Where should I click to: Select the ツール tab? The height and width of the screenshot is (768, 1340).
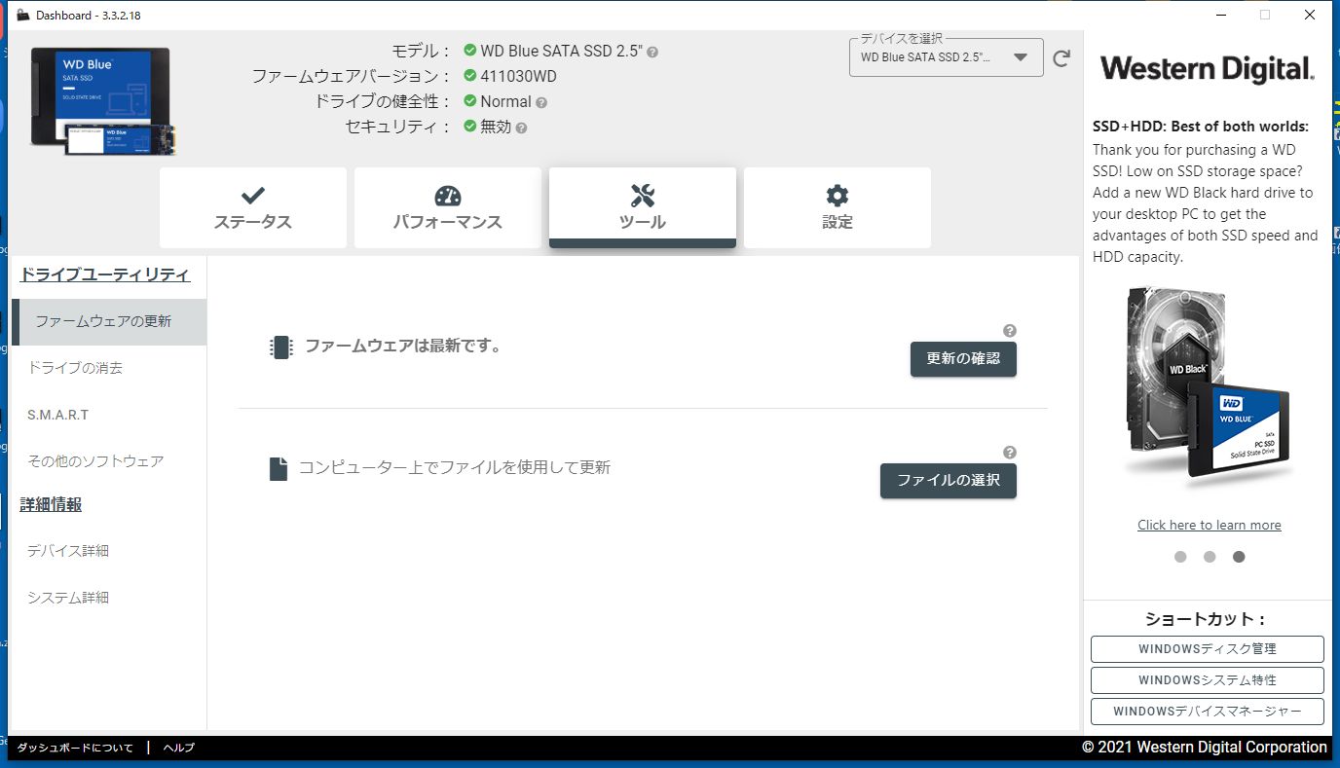[643, 207]
